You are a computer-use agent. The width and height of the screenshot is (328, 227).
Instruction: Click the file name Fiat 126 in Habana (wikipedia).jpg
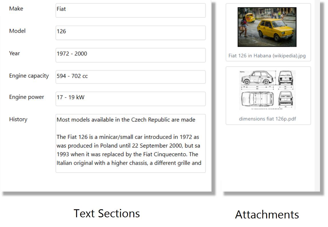(x=267, y=55)
